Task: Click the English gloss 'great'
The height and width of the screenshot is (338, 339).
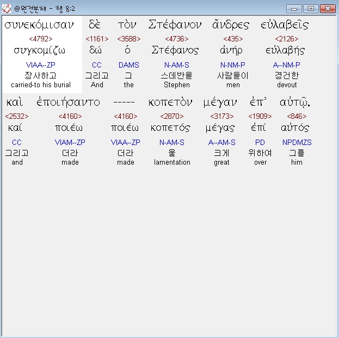Action: 221,162
